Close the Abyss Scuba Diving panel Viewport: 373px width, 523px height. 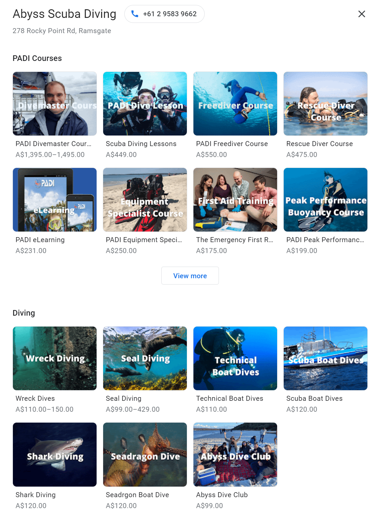pyautogui.click(x=361, y=14)
